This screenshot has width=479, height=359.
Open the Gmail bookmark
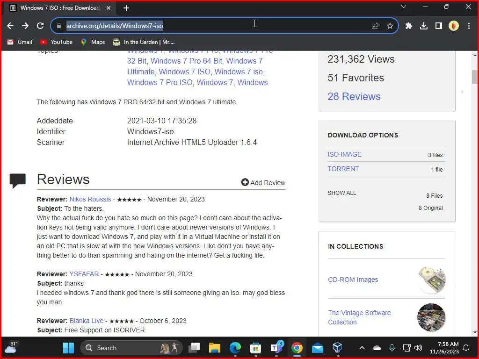pos(20,42)
